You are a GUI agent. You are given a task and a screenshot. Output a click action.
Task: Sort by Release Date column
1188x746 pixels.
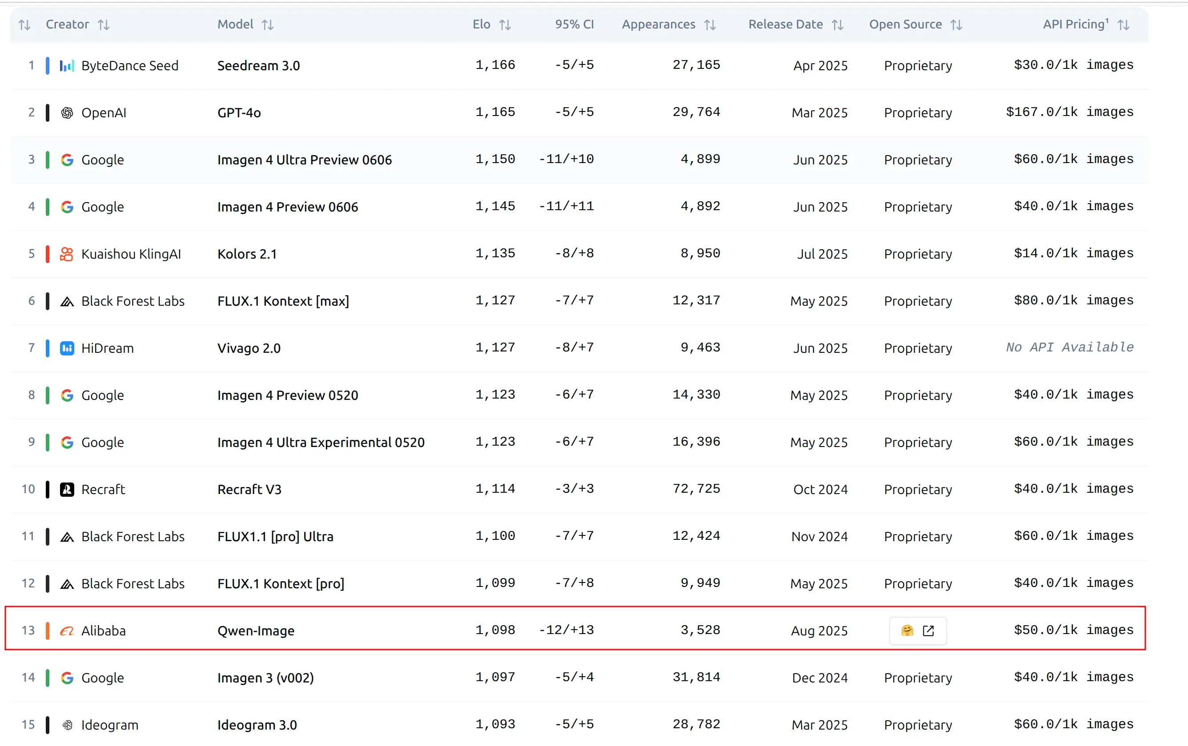click(x=837, y=24)
